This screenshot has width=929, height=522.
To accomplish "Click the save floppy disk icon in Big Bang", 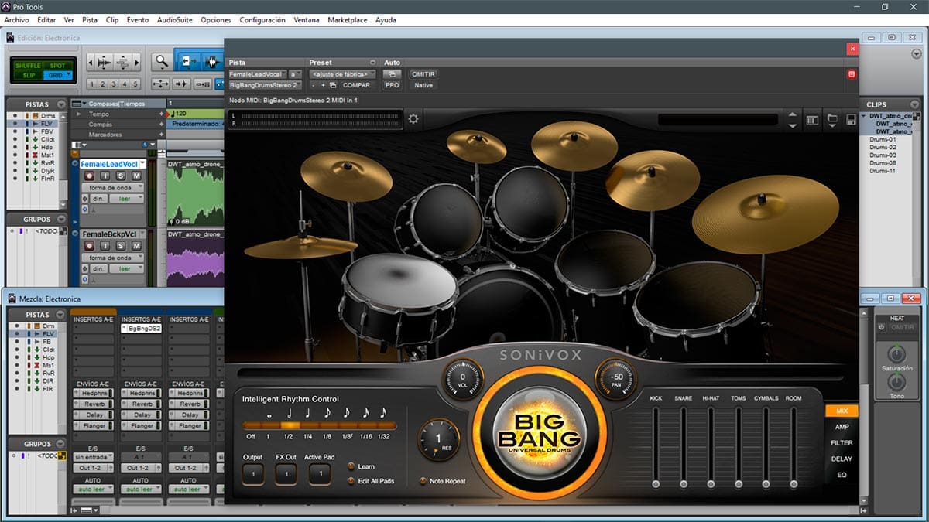I will [851, 120].
